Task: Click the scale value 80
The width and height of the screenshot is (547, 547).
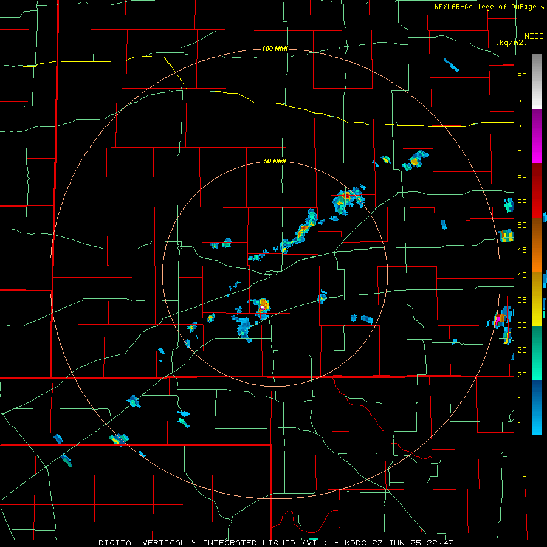Action: [x=522, y=76]
